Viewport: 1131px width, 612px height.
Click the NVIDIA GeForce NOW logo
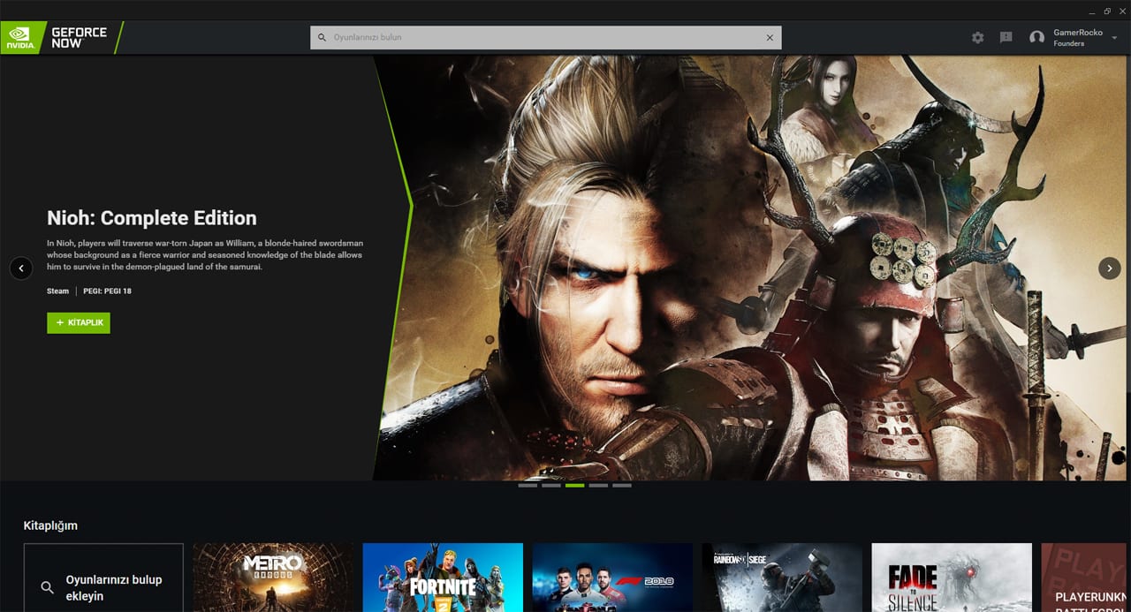(58, 38)
